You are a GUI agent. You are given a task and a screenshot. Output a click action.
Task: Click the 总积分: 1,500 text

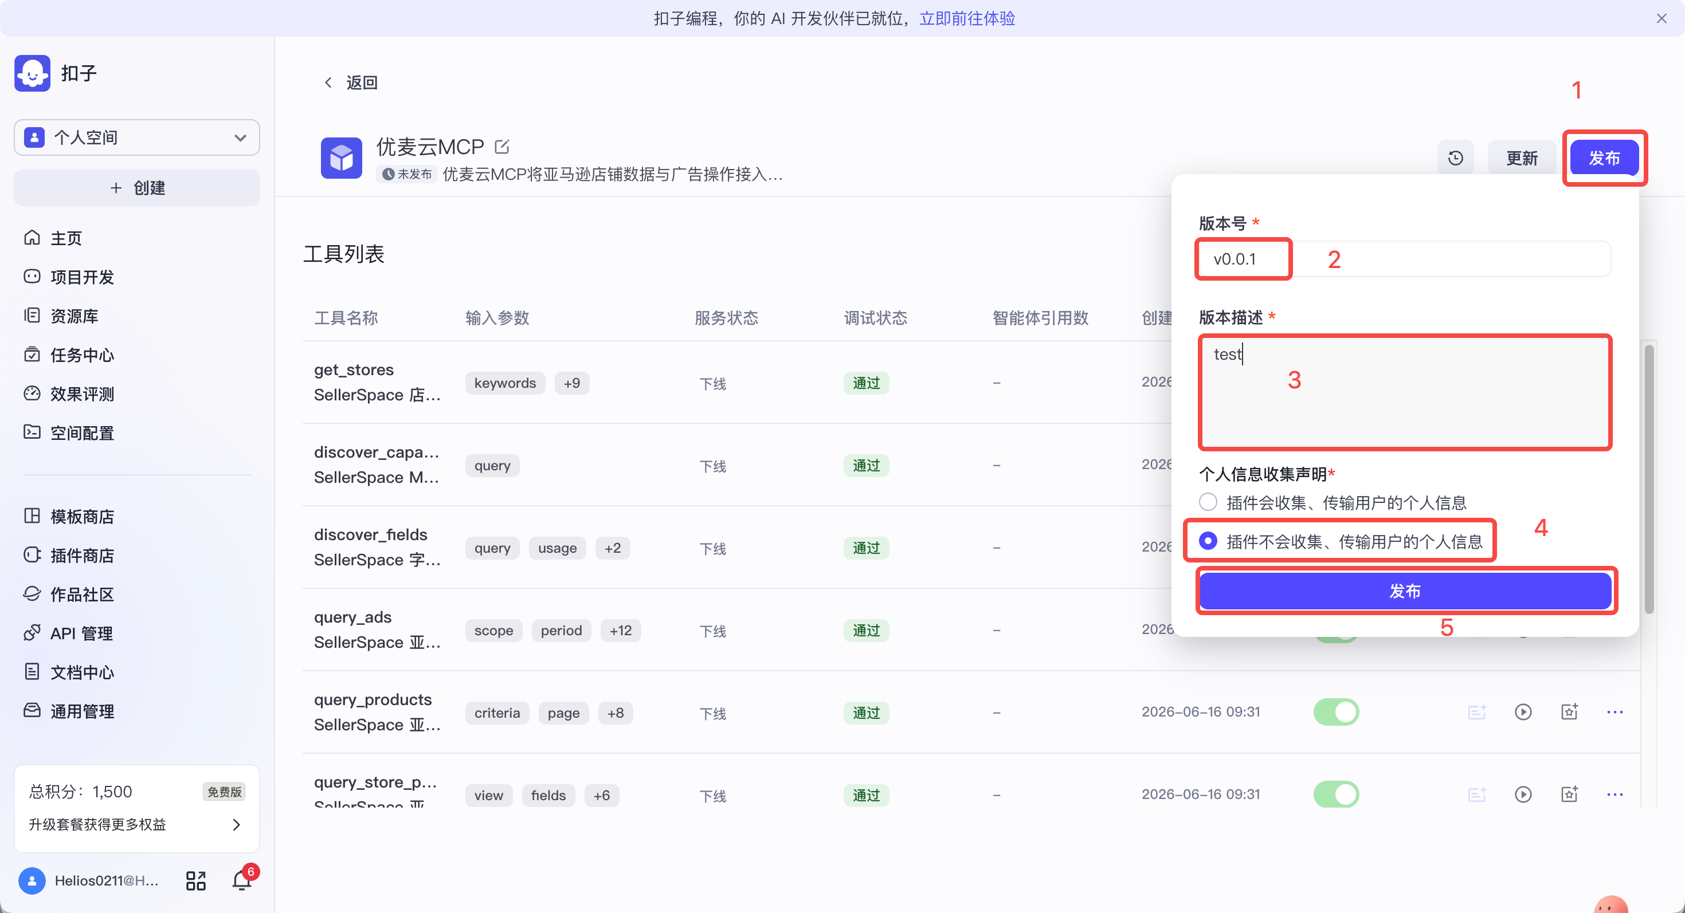click(x=80, y=792)
